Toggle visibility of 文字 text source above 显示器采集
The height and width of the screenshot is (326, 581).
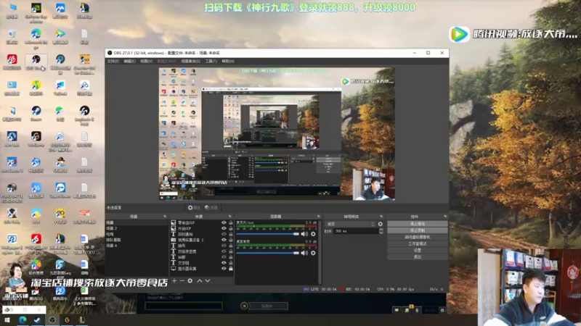click(224, 263)
